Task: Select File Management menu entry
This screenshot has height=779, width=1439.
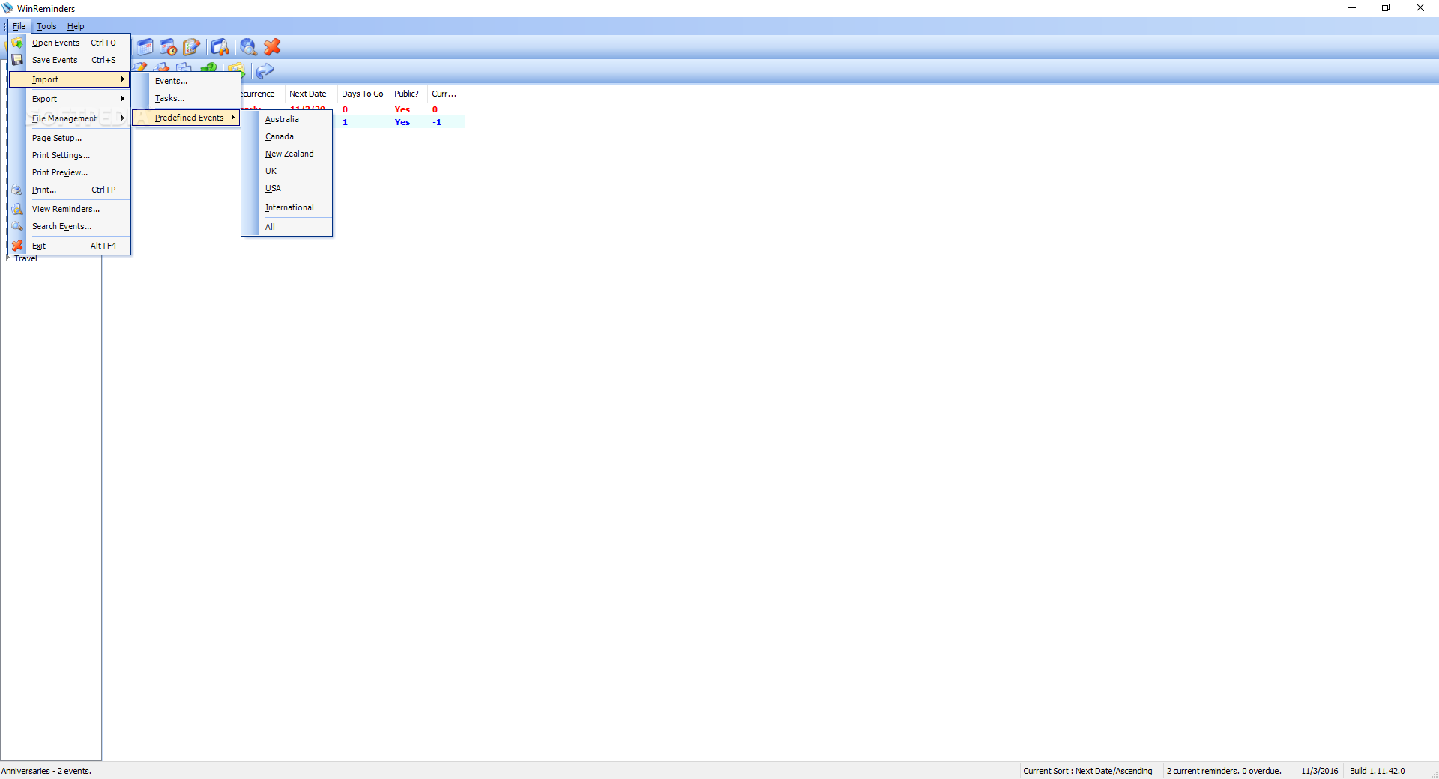Action: click(70, 118)
